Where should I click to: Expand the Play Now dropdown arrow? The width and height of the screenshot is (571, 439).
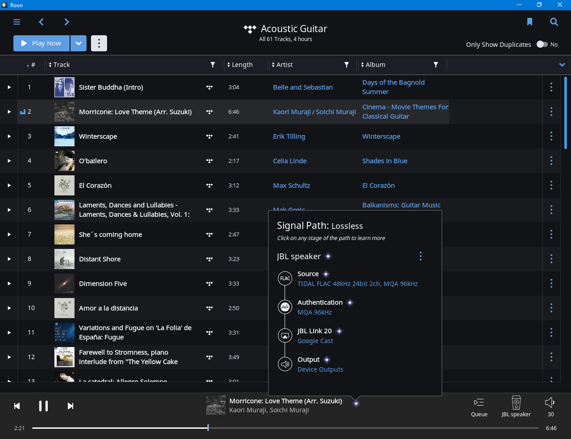79,43
